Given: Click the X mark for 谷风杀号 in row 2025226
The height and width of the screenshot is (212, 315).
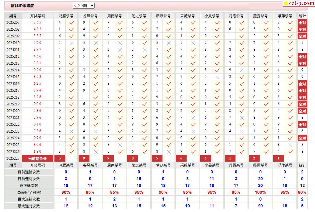Looking at the screenshot, I should (96, 152).
